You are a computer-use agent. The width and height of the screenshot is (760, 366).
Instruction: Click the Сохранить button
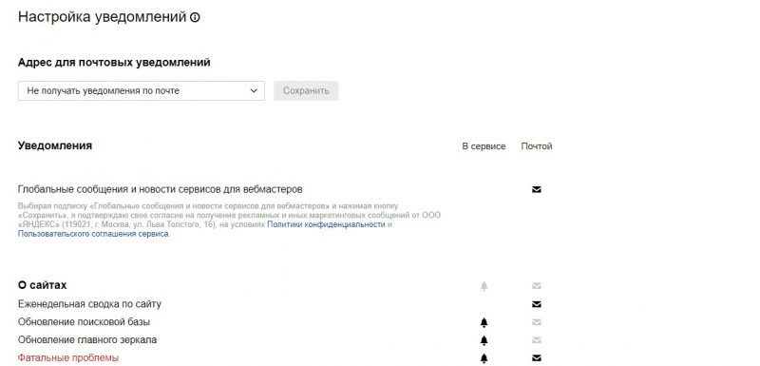click(x=306, y=90)
